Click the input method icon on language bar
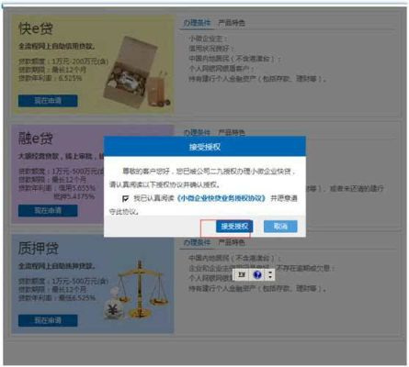The height and width of the screenshot is (367, 409). 242,274
